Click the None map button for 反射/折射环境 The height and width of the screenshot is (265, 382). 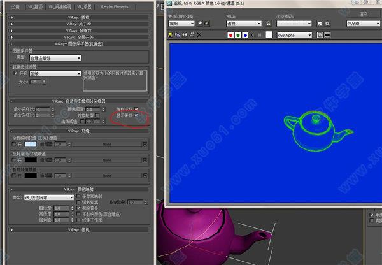[x=107, y=160]
